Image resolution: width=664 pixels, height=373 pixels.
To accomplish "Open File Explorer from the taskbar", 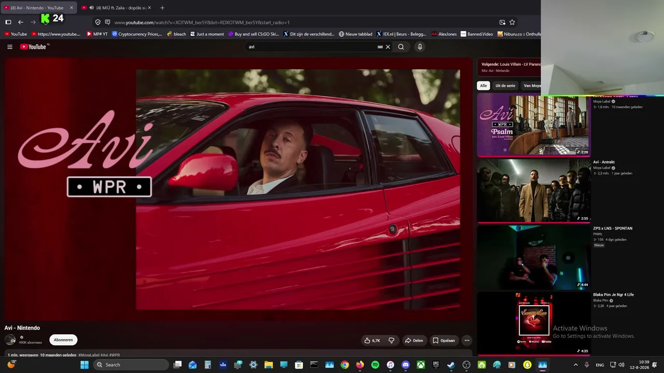I will point(269,365).
